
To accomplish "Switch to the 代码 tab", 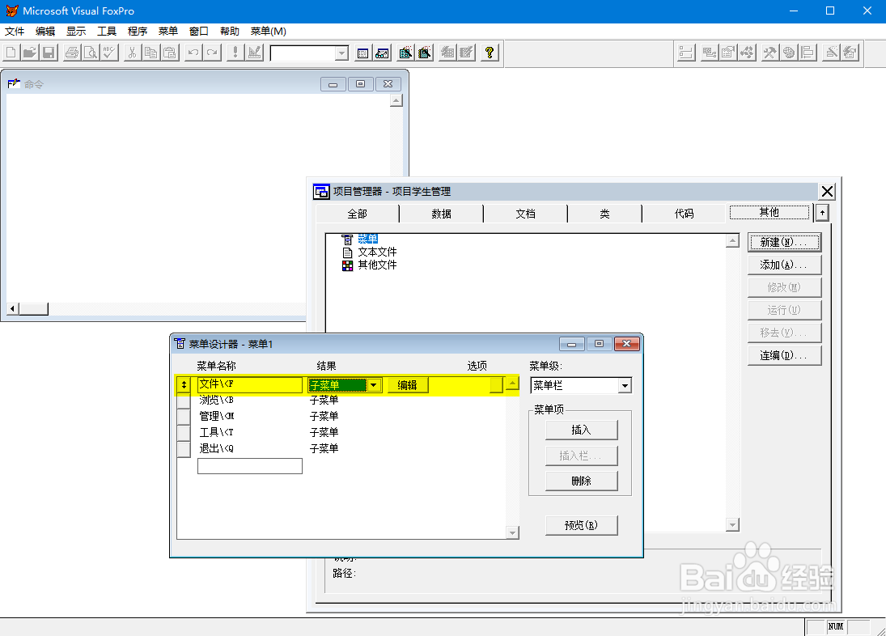I will pyautogui.click(x=685, y=214).
